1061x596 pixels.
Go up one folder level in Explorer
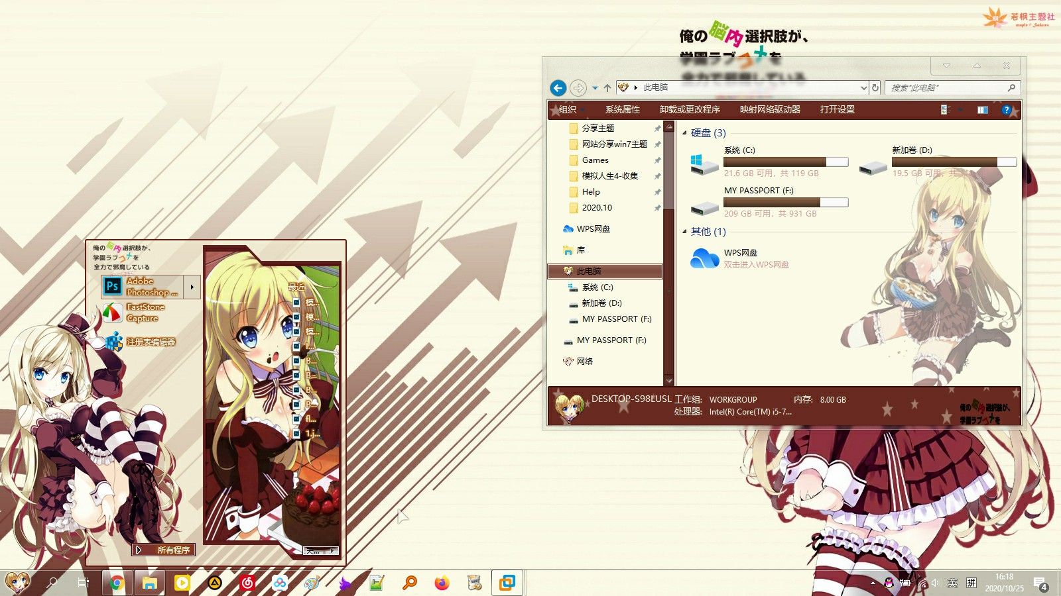coord(607,87)
